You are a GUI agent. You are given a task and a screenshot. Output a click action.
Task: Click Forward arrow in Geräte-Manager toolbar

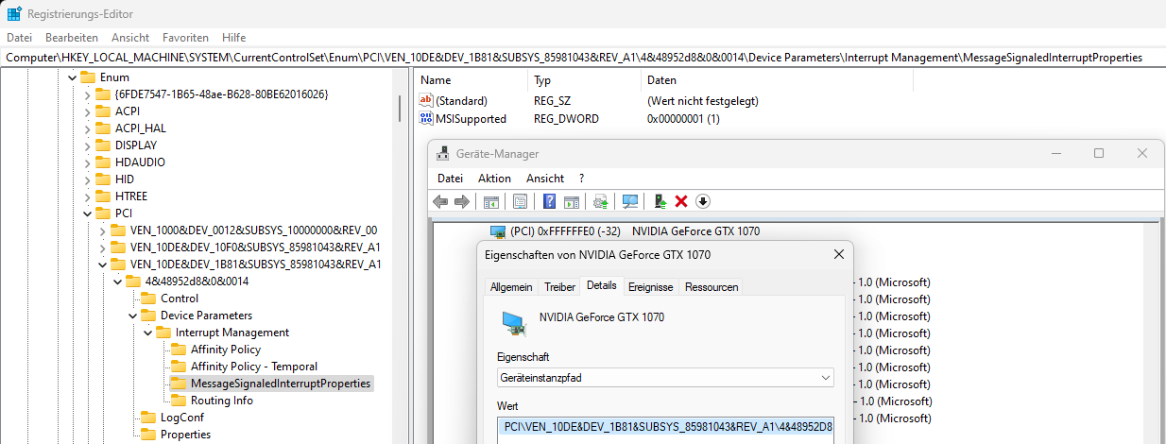tap(462, 201)
